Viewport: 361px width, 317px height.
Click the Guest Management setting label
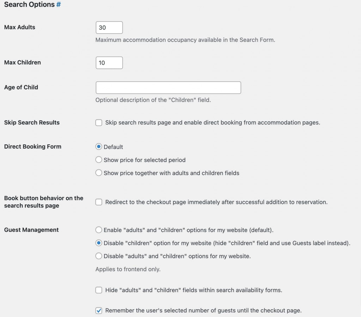(31, 230)
